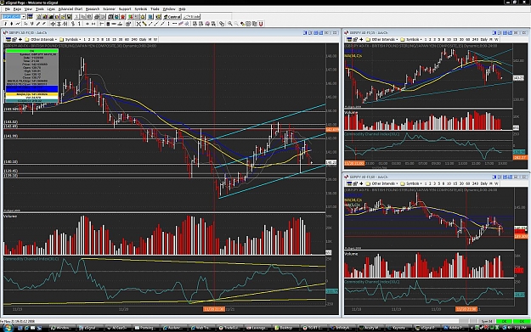Click orange 11/20 21:00 time marker in left chart
This screenshot has height=332, width=531.
pyautogui.click(x=214, y=309)
